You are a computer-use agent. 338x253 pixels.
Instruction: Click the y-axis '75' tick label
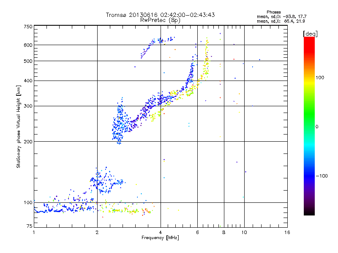pyautogui.click(x=30, y=226)
